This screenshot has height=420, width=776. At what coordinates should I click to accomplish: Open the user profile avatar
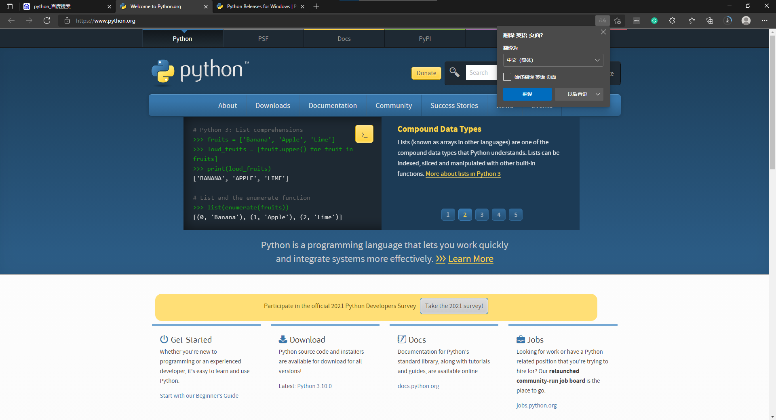(746, 21)
